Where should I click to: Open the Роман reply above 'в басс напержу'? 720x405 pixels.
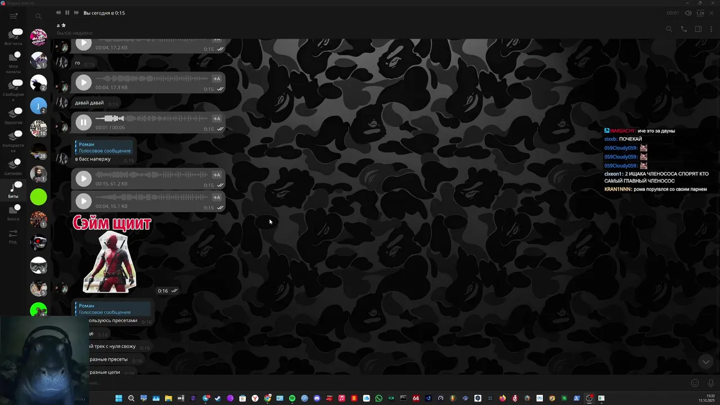click(104, 147)
